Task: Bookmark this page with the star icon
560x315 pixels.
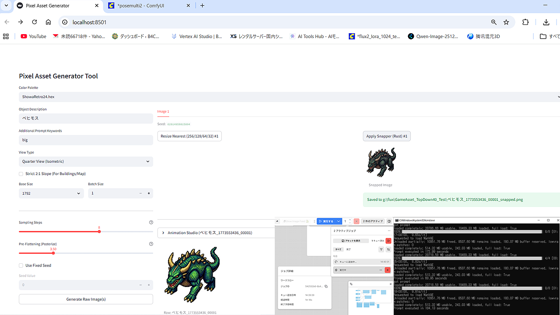Action: click(506, 22)
